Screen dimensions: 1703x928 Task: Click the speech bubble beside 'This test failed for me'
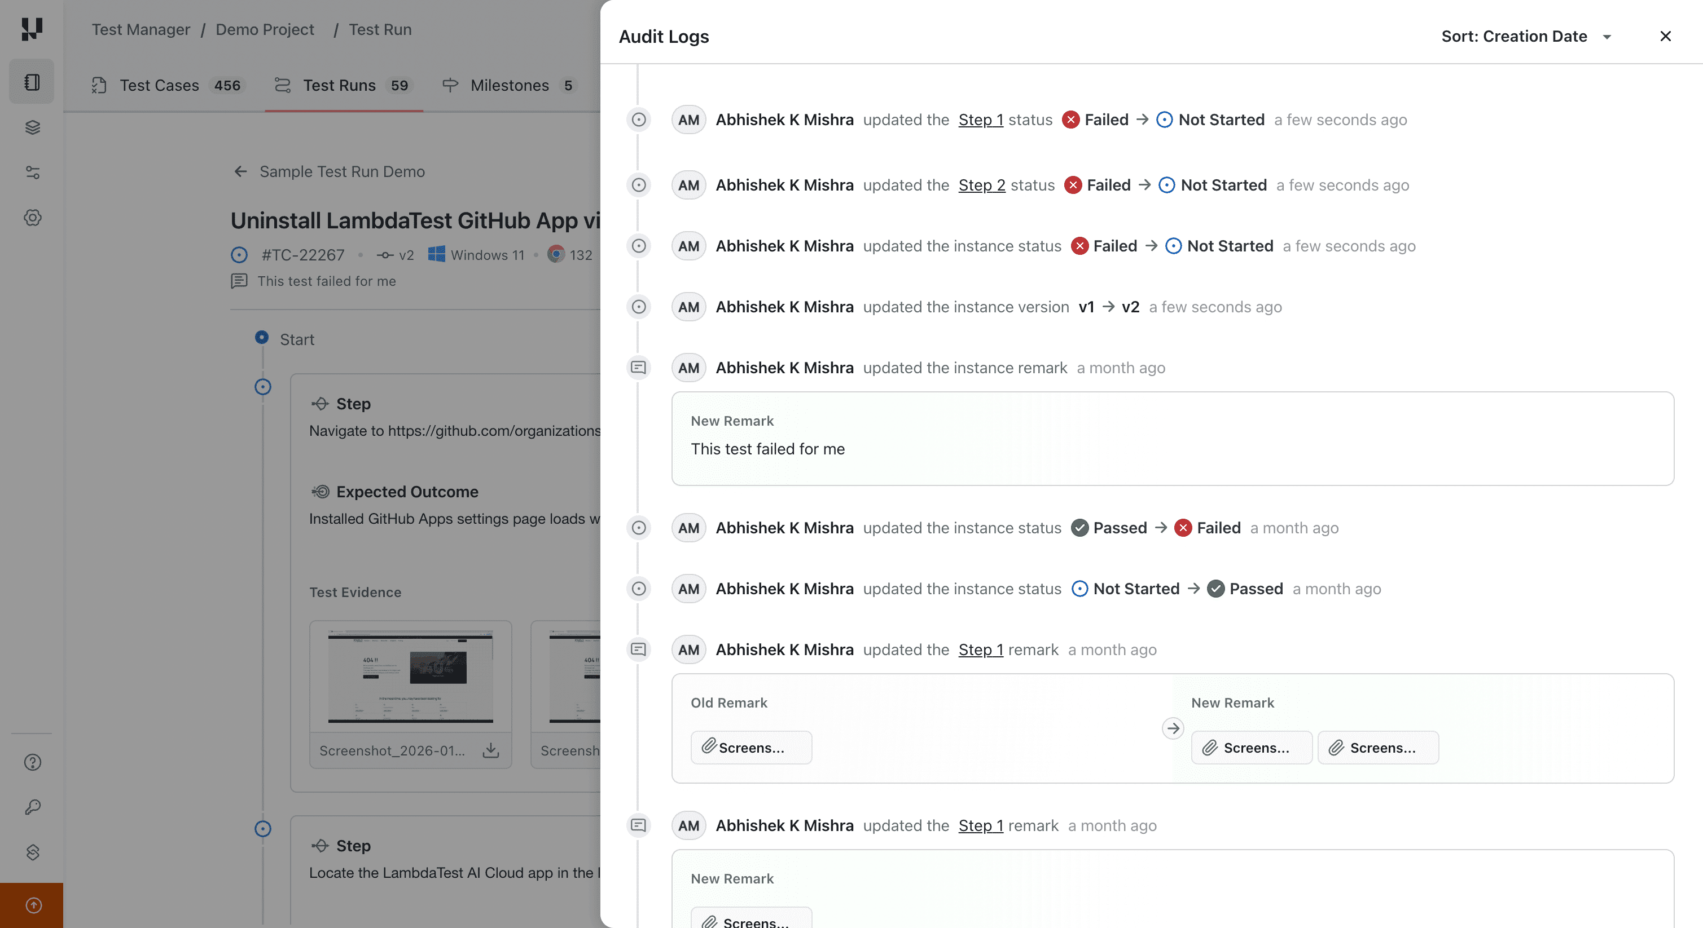coord(239,281)
